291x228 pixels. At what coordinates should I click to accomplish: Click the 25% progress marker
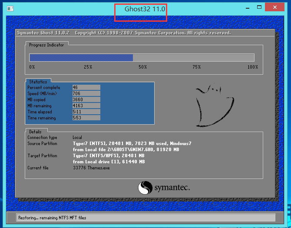click(88, 67)
